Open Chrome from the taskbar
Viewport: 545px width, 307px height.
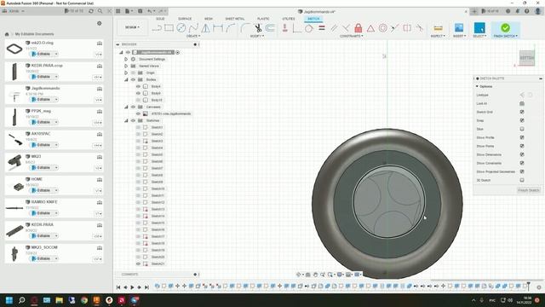point(84,300)
